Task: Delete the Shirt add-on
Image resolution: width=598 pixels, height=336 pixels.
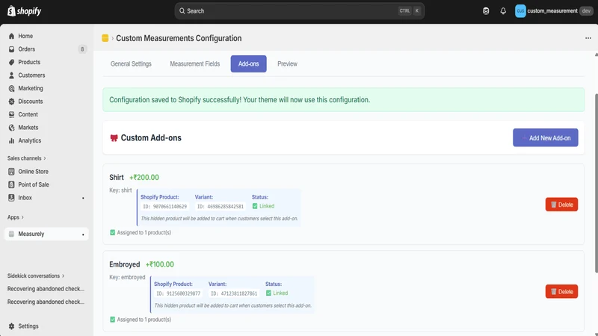Action: [562, 205]
